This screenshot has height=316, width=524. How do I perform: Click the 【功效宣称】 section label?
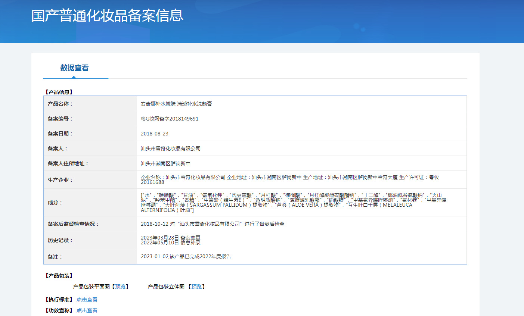click(x=59, y=310)
